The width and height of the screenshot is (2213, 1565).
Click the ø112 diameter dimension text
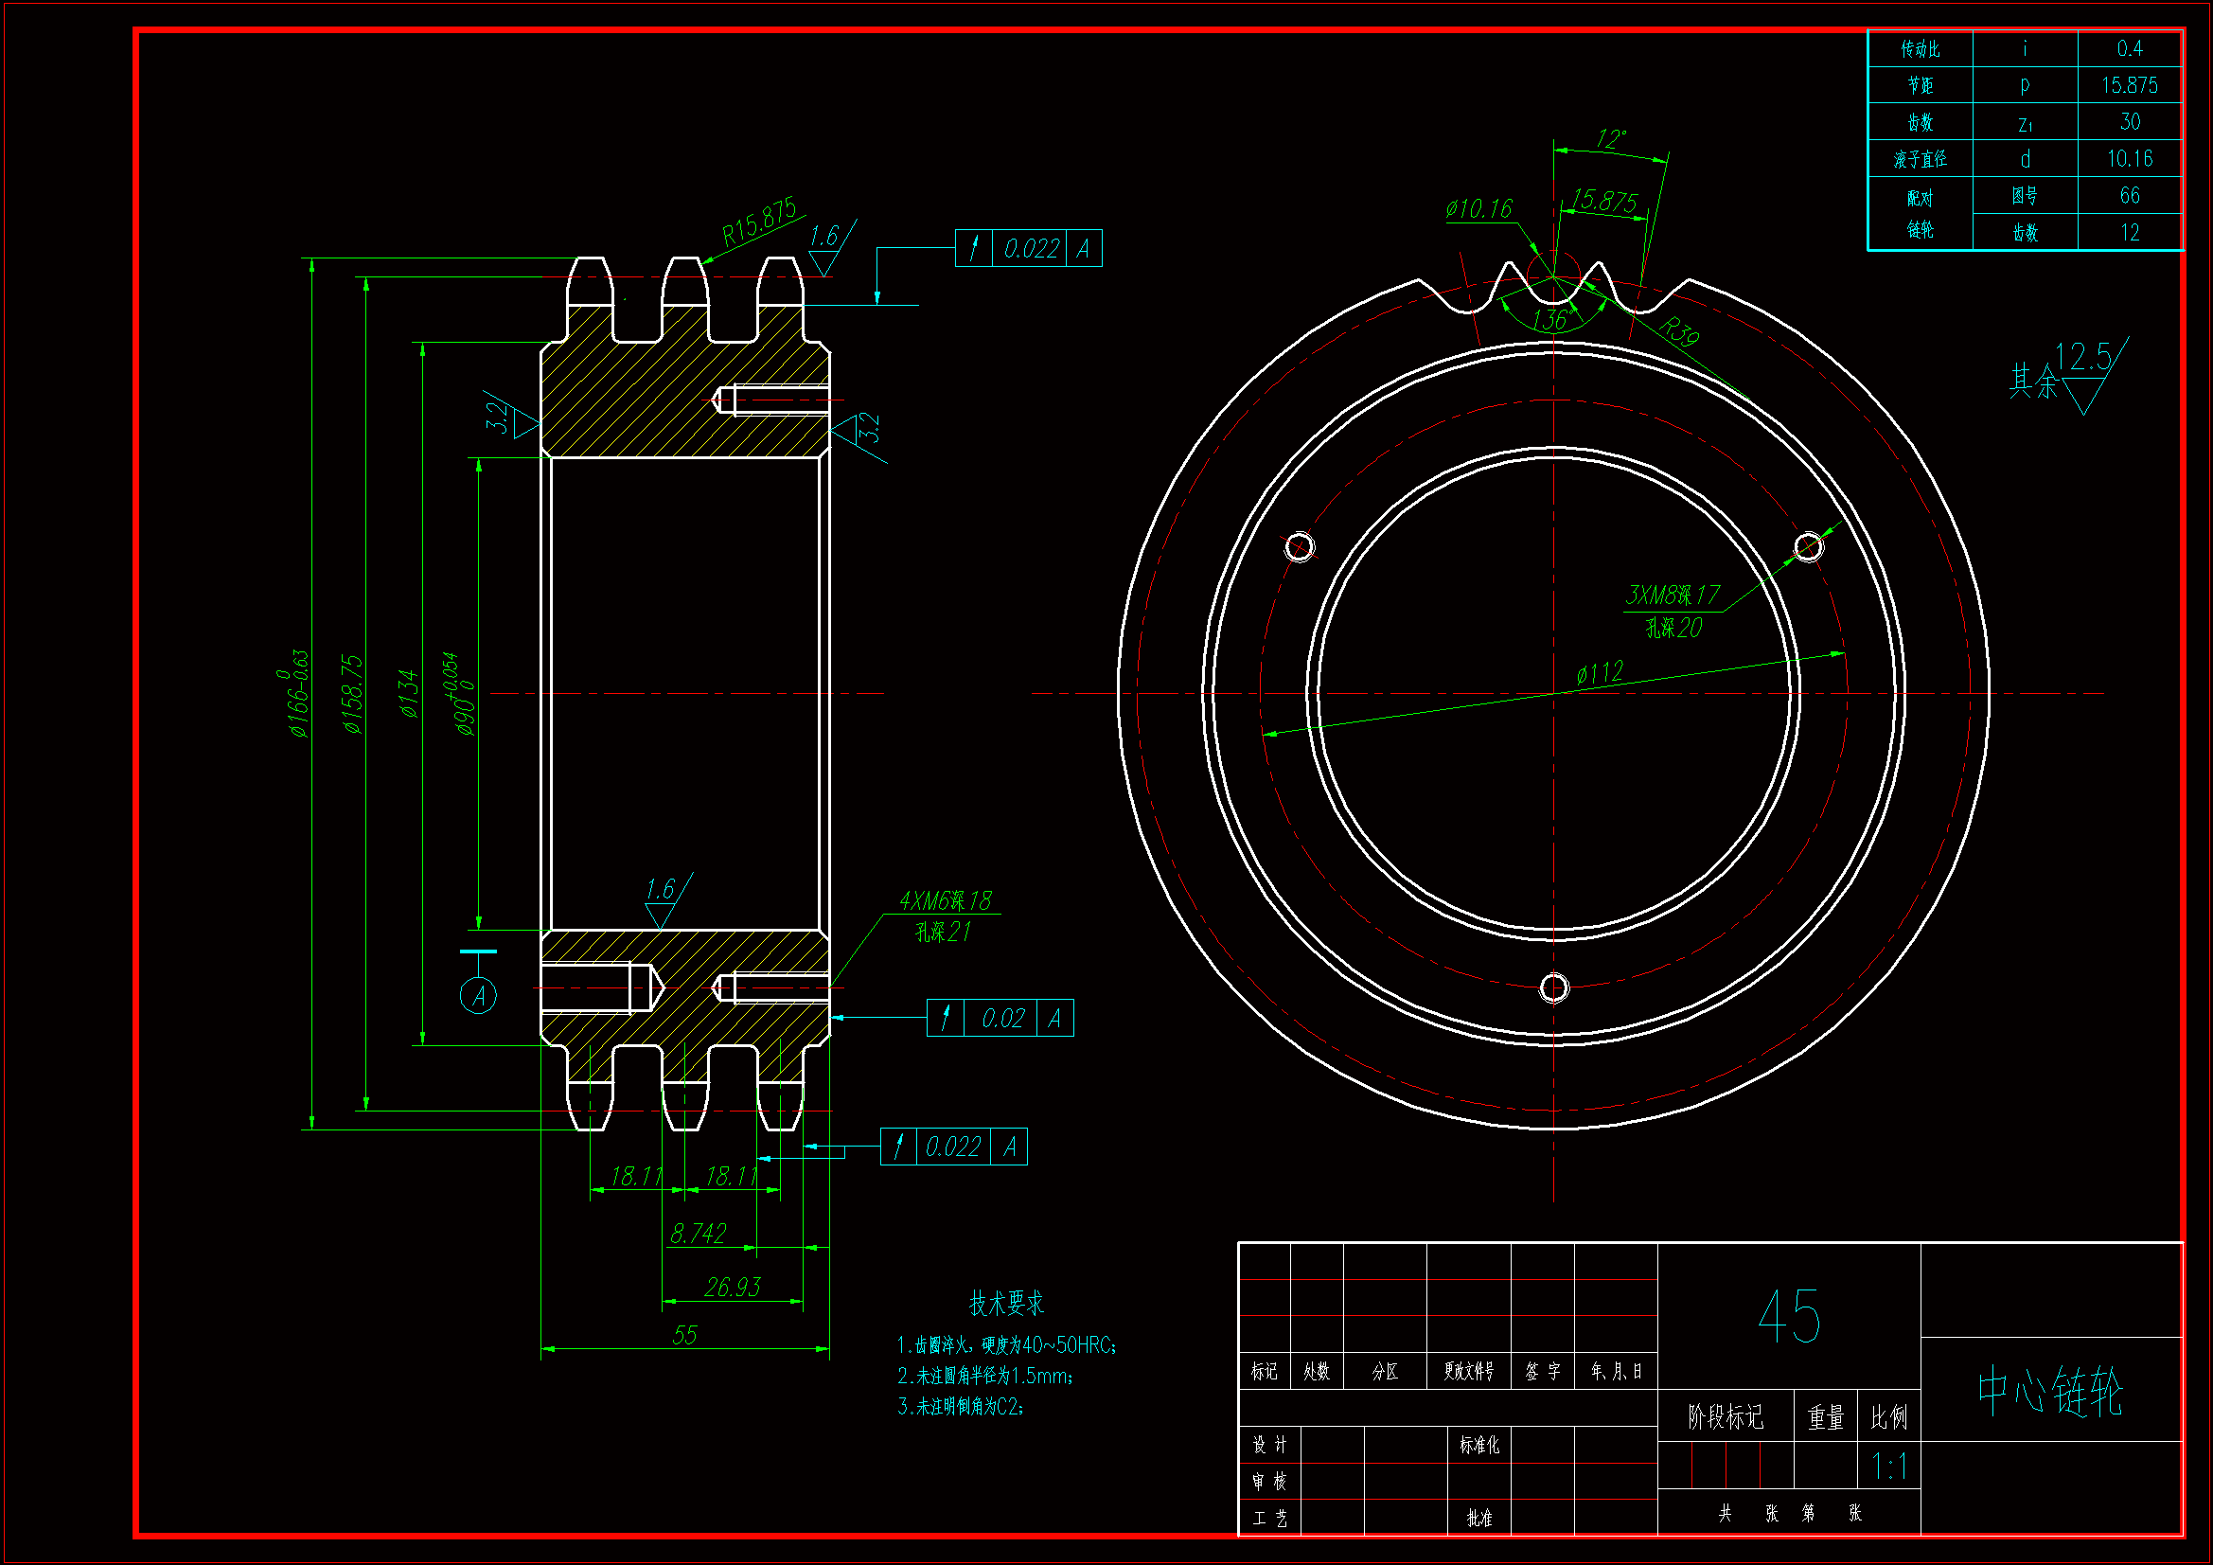pos(1600,672)
